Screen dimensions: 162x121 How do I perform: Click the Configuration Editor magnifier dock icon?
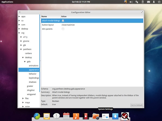pyautogui.click(x=125, y=116)
